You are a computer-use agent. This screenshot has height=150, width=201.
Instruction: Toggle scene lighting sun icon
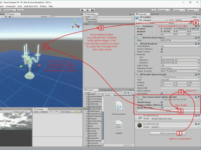point(2,16)
